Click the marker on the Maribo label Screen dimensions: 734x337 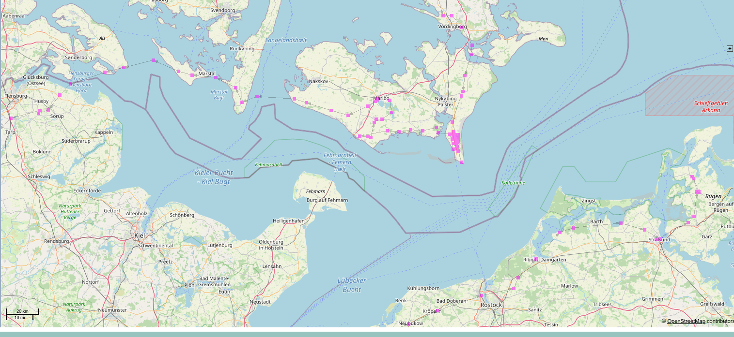pos(375,101)
